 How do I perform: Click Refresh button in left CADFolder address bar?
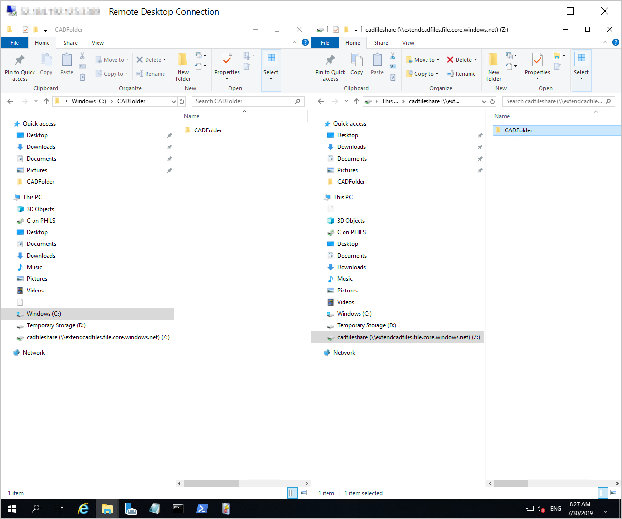click(x=182, y=101)
